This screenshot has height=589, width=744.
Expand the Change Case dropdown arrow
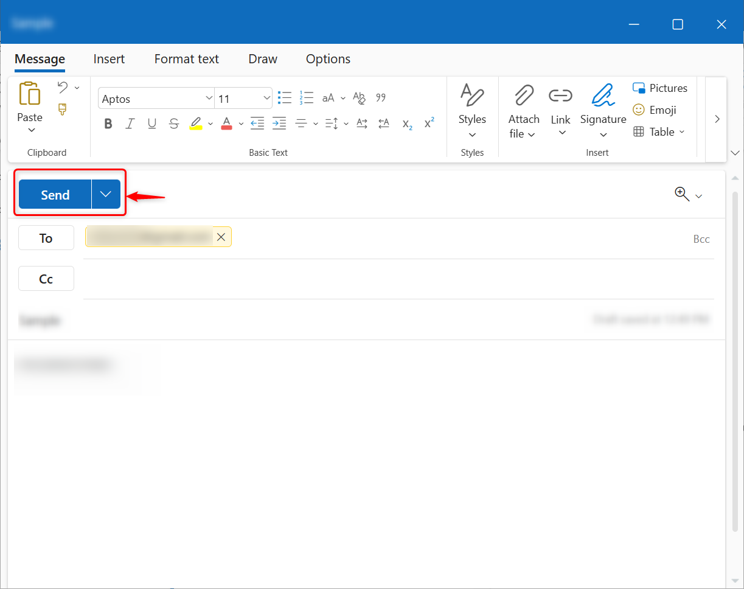[x=343, y=98]
